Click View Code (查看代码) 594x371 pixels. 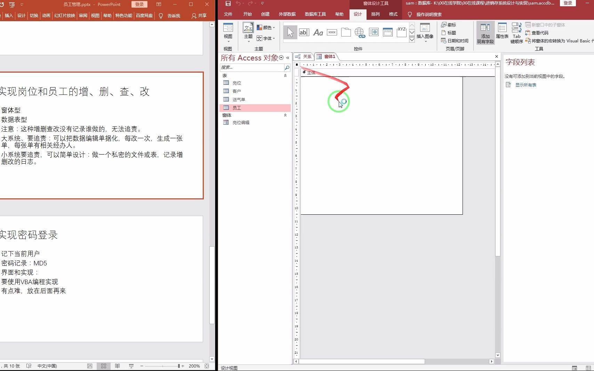[537, 33]
